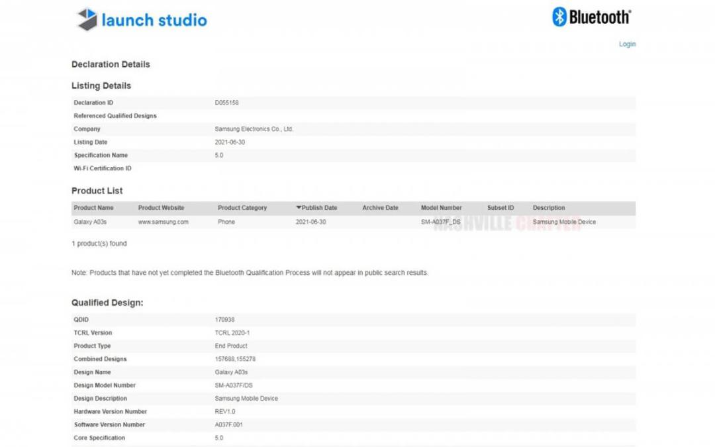Select Listing Date value 2021-06-30

point(230,142)
